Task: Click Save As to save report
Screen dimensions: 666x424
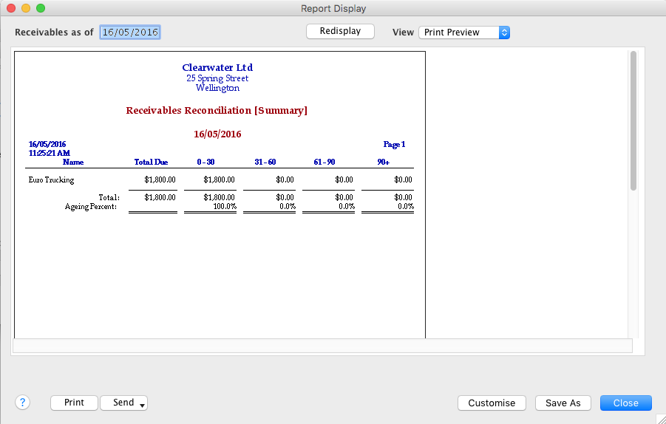Action: pos(563,403)
